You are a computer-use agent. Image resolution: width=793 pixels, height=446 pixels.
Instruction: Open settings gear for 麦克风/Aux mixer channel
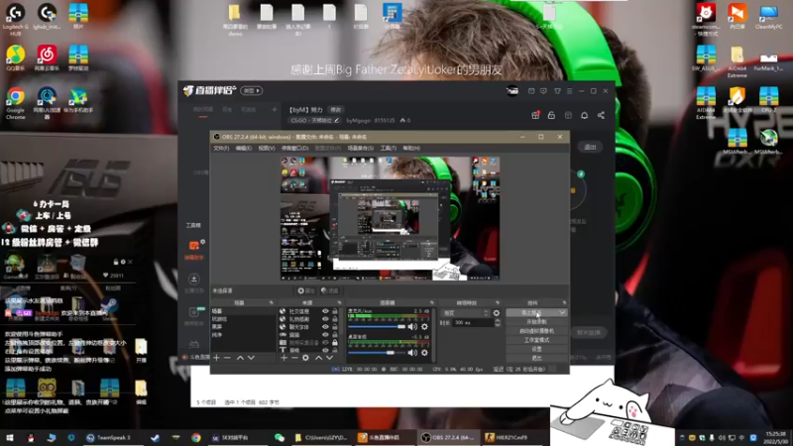[x=425, y=327]
